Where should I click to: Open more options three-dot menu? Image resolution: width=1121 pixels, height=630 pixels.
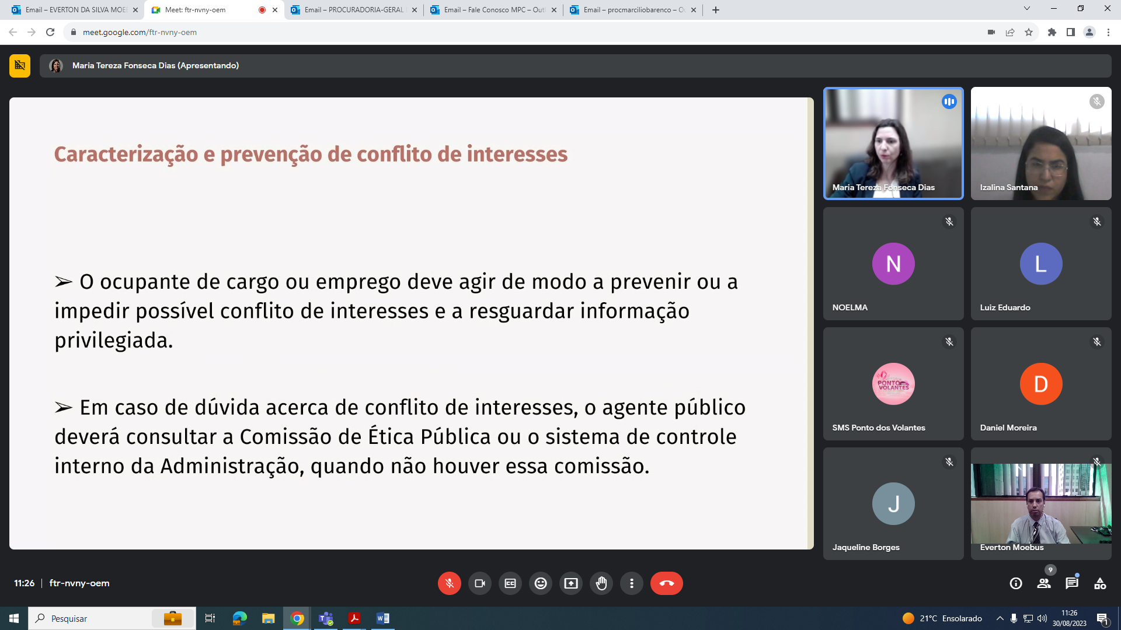point(632,583)
